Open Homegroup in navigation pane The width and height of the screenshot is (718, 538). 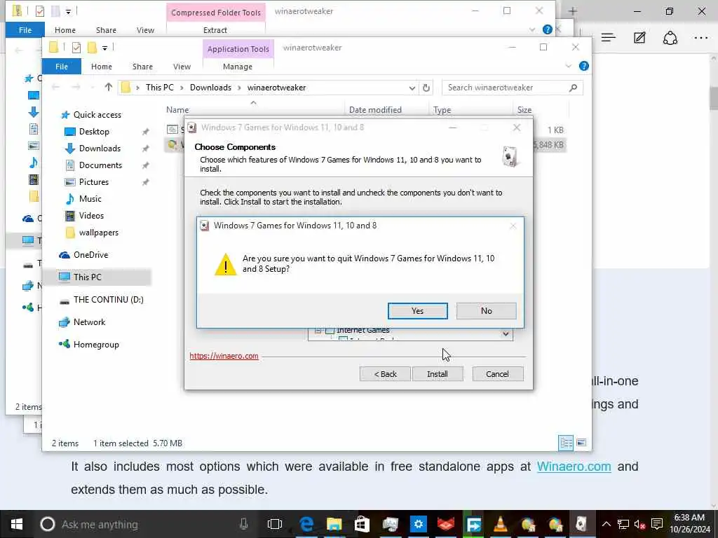click(x=96, y=345)
